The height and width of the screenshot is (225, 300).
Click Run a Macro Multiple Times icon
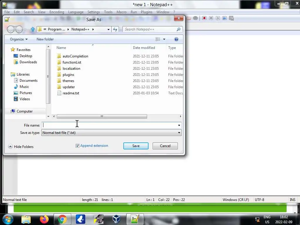(224, 18)
